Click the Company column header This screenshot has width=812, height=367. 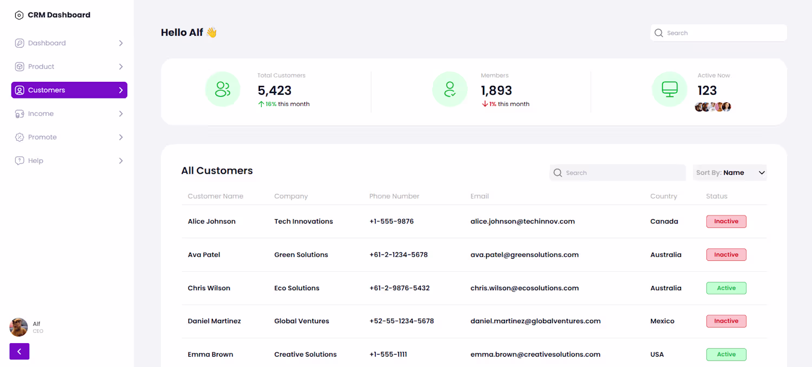point(291,196)
